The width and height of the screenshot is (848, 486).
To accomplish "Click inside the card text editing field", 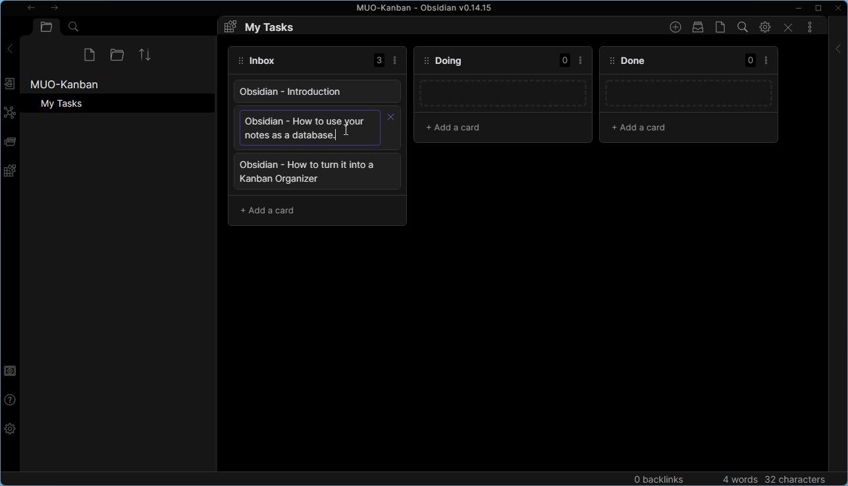I will (310, 128).
